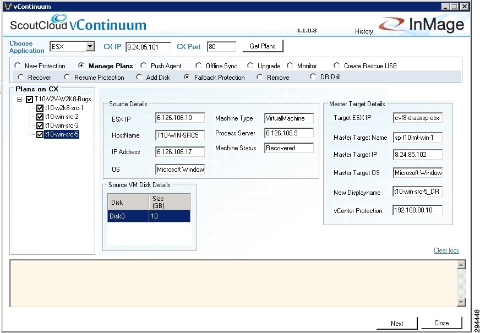Click the Size (GB) column header
Screen dimensions: 480x333
point(170,202)
